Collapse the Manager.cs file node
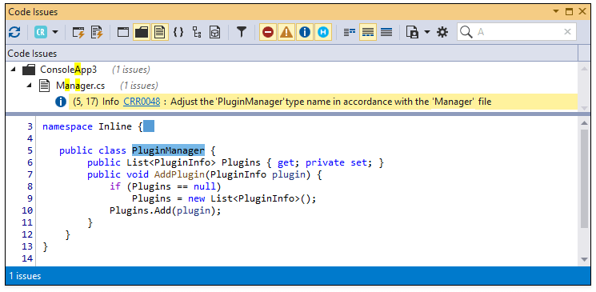 [30, 86]
